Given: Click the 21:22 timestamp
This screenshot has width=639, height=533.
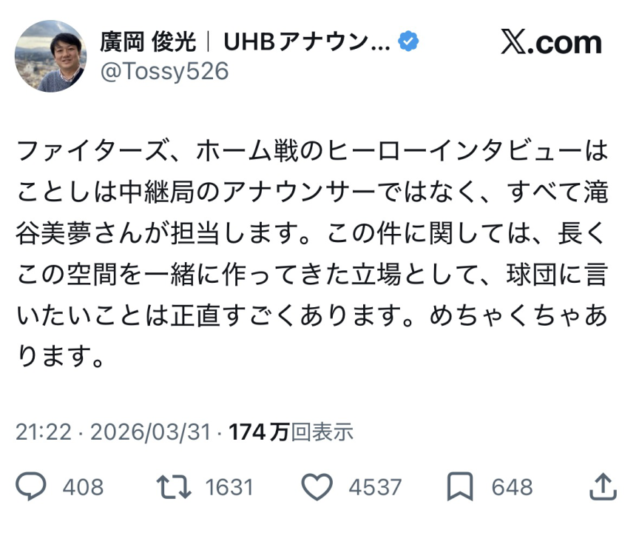Looking at the screenshot, I should click(46, 432).
